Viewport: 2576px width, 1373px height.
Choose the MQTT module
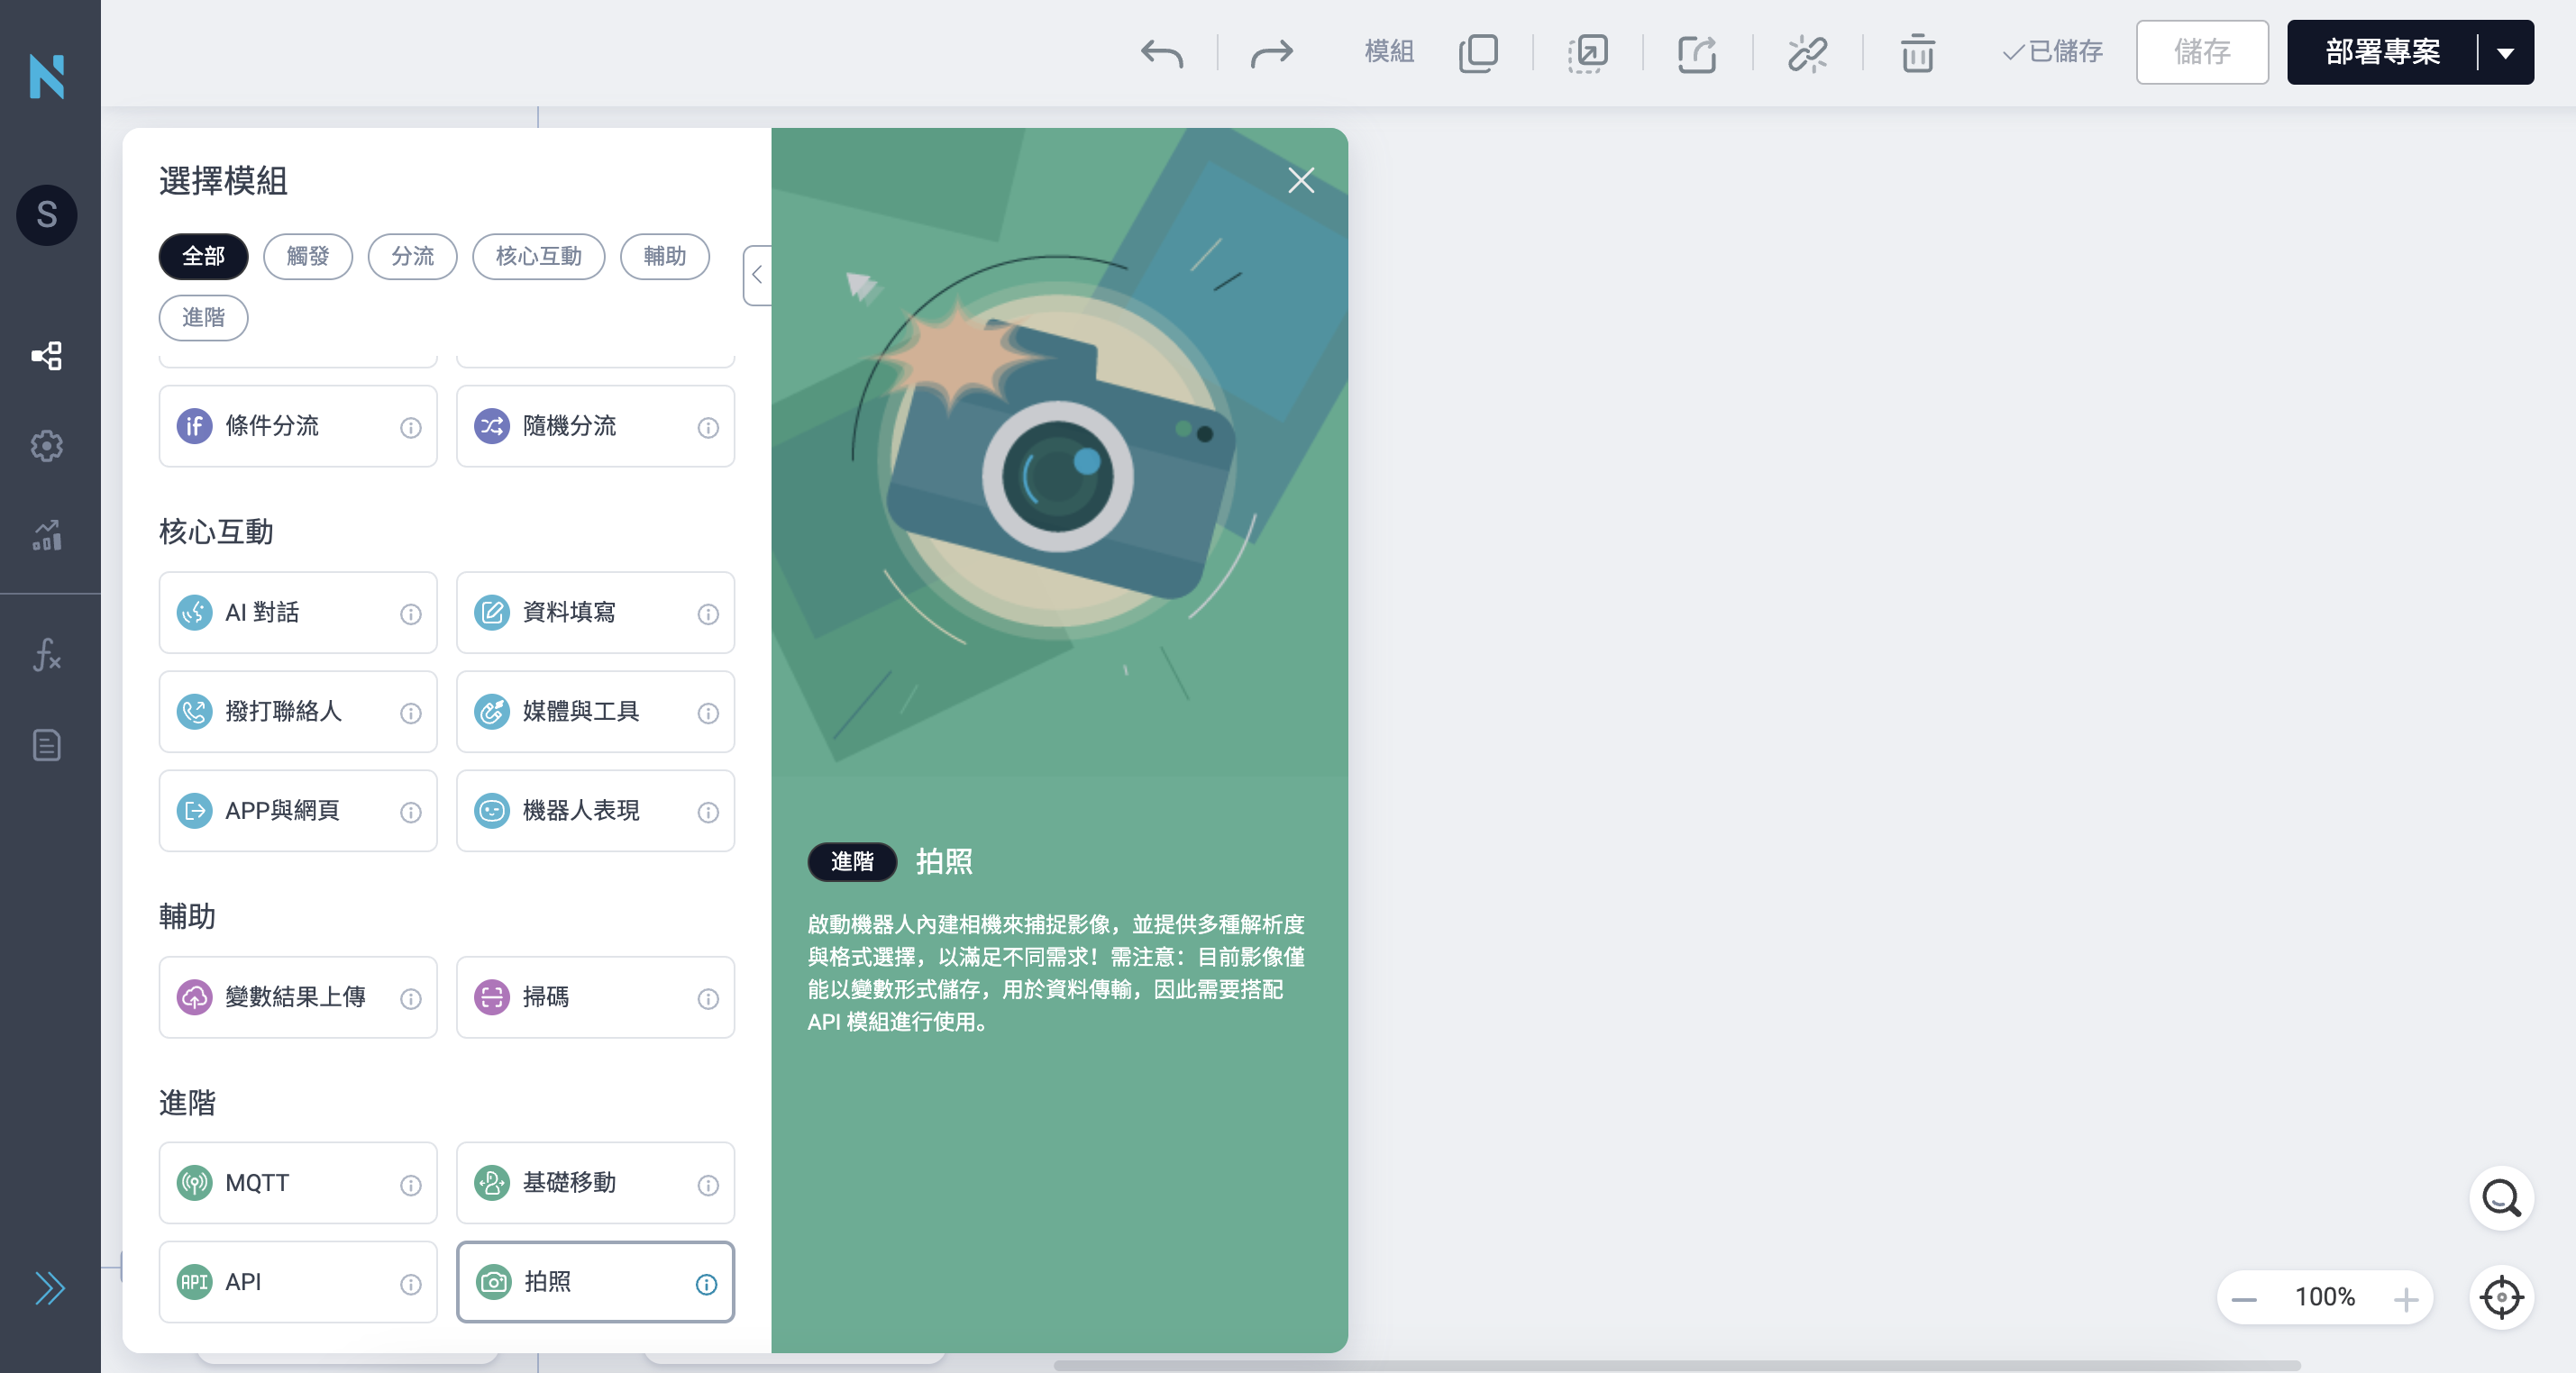(298, 1183)
